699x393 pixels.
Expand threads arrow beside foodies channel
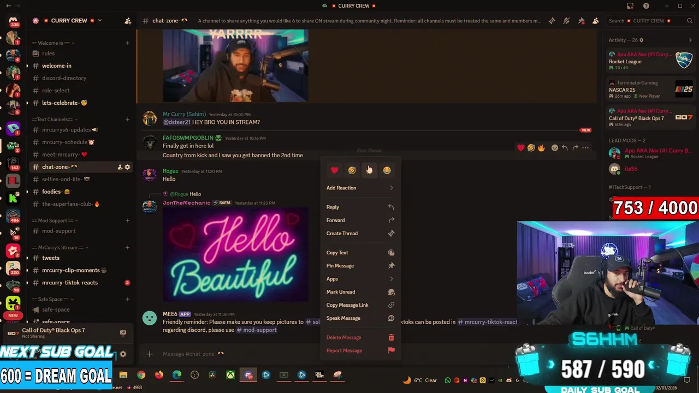tap(27, 192)
